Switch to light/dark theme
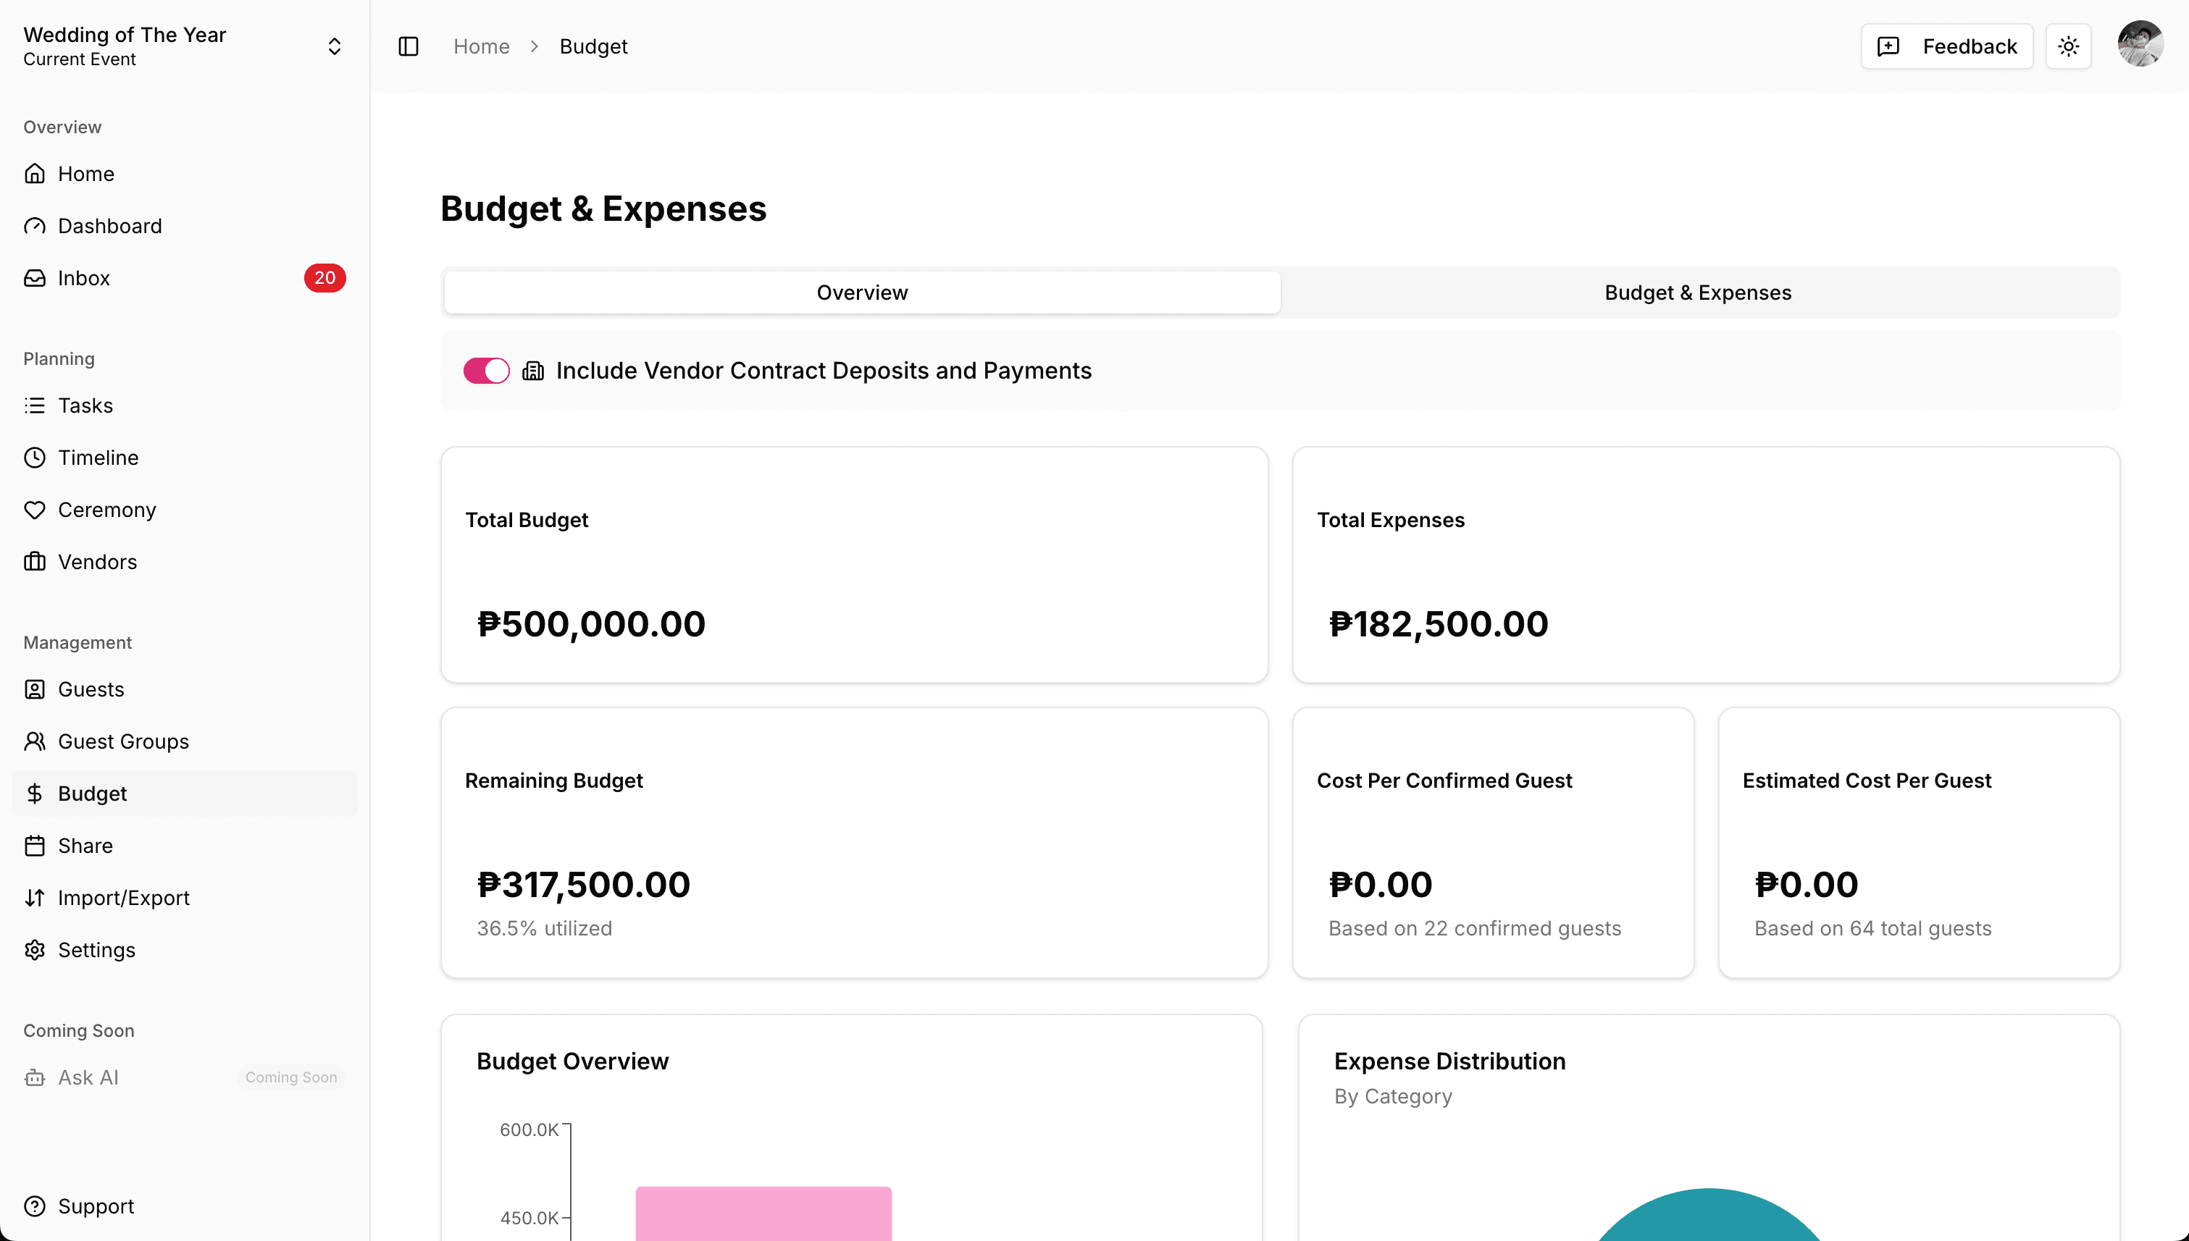 tap(2068, 46)
